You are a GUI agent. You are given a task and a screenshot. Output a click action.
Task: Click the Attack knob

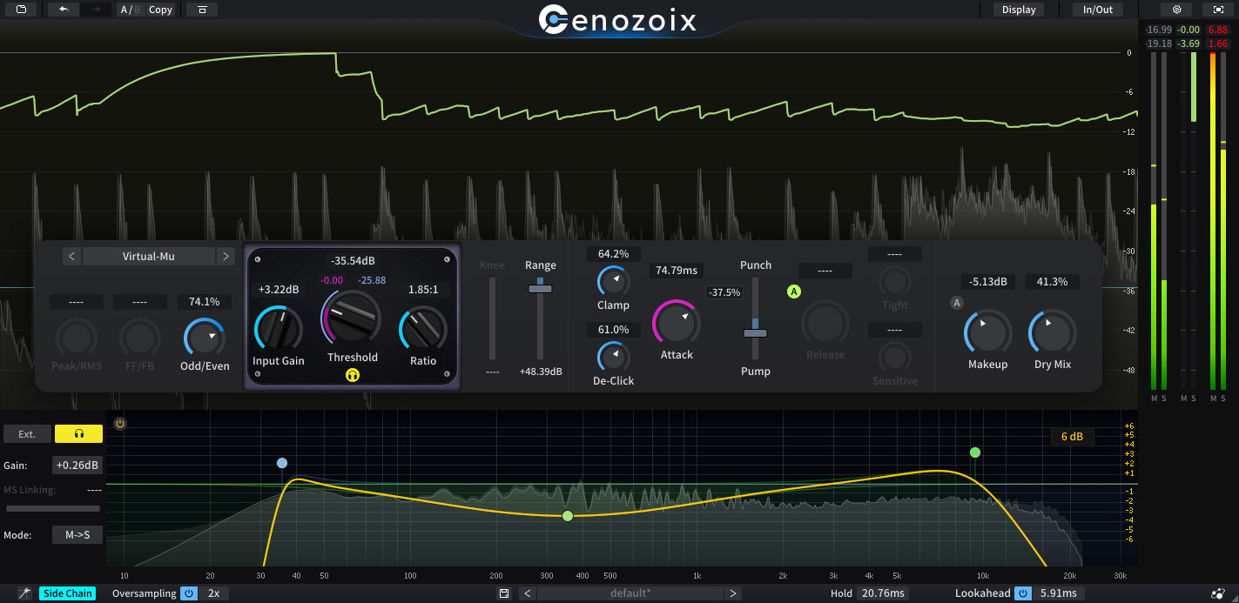pyautogui.click(x=677, y=322)
